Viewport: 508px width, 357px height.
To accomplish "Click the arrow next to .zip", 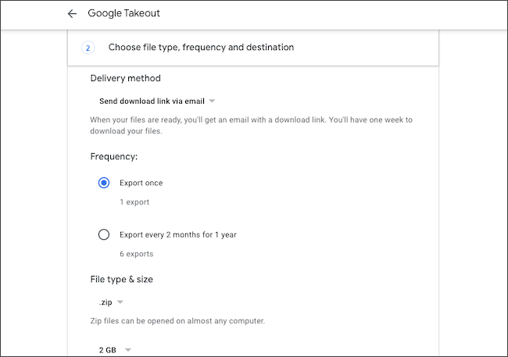I will tap(121, 302).
